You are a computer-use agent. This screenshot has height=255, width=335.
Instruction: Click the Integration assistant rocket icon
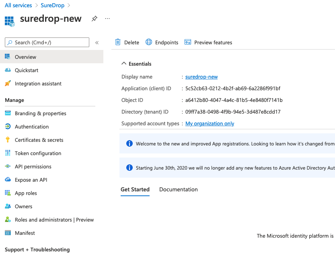click(8, 83)
